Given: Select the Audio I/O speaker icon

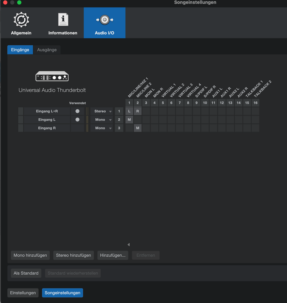Looking at the screenshot, I should point(105,20).
